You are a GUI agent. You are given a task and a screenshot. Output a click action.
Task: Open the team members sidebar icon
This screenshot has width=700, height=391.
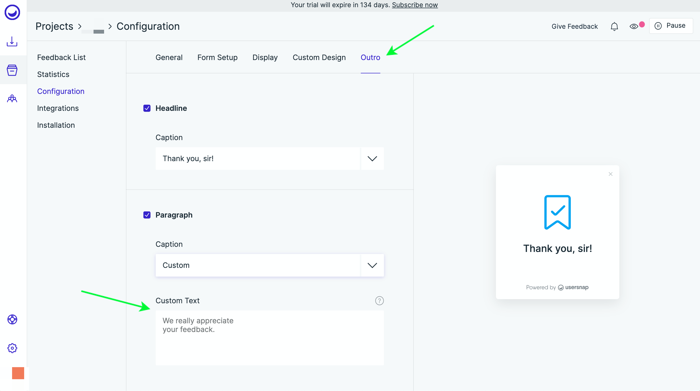click(x=12, y=99)
